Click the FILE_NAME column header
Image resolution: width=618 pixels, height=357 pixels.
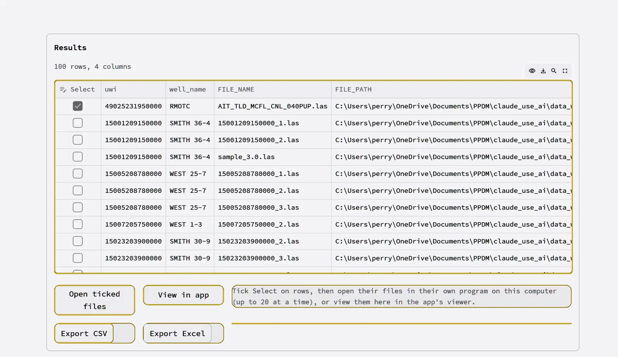pyautogui.click(x=273, y=90)
